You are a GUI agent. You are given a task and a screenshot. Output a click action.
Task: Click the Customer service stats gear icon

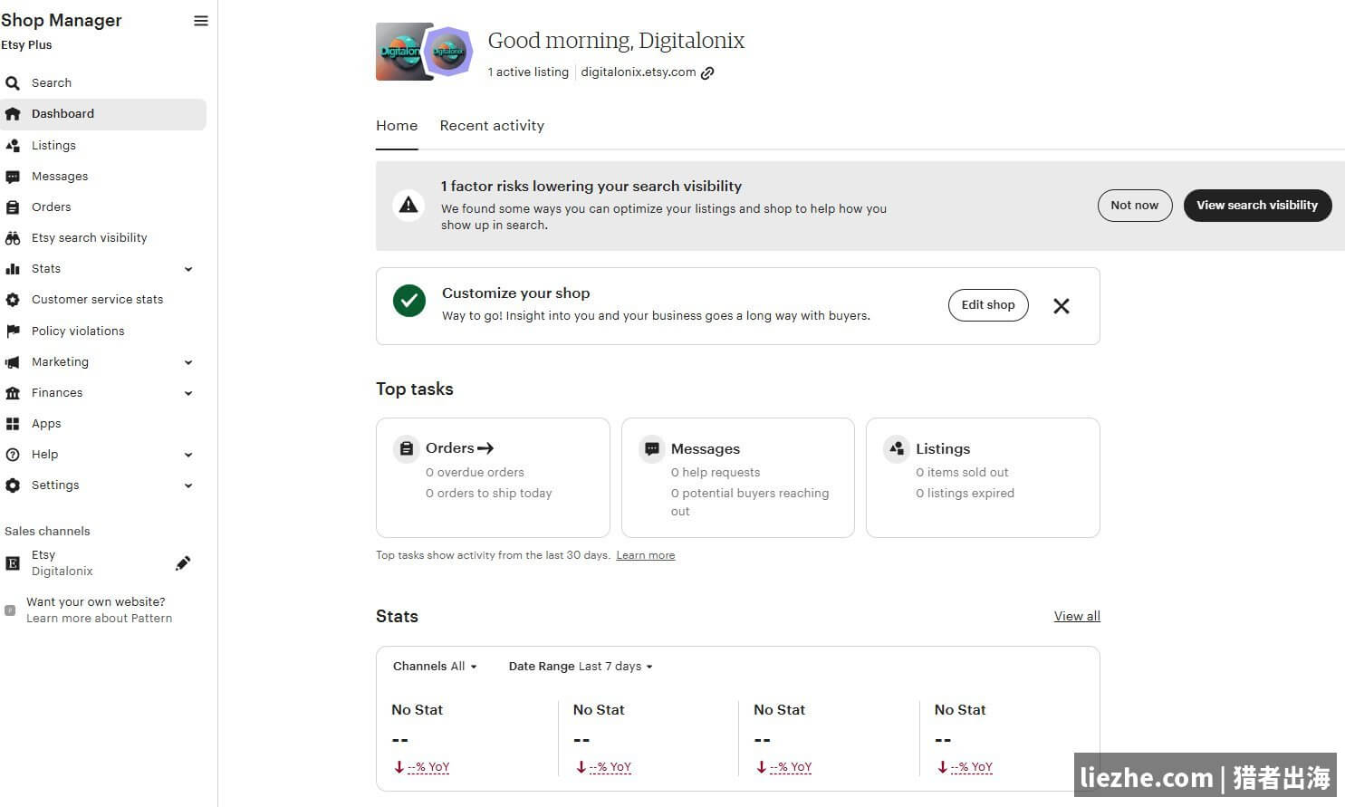pyautogui.click(x=13, y=300)
